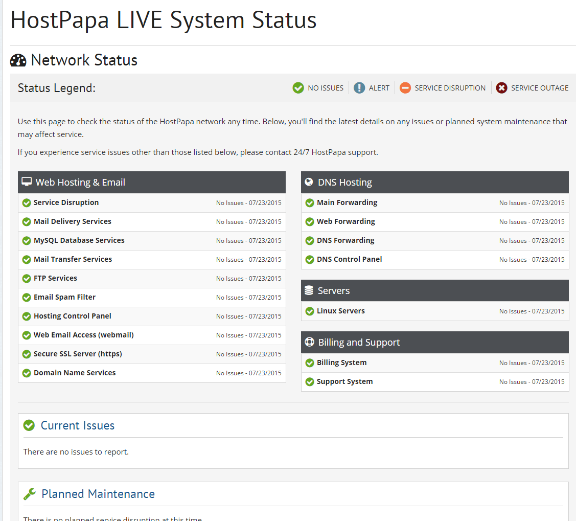Click the status icon for Hosting Control Panel
The height and width of the screenshot is (521, 576).
[x=27, y=316]
